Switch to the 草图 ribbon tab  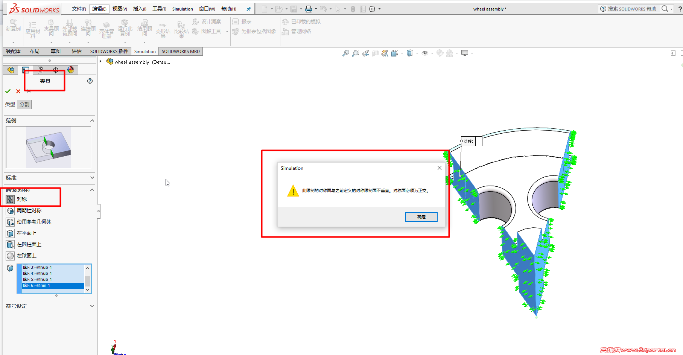56,51
